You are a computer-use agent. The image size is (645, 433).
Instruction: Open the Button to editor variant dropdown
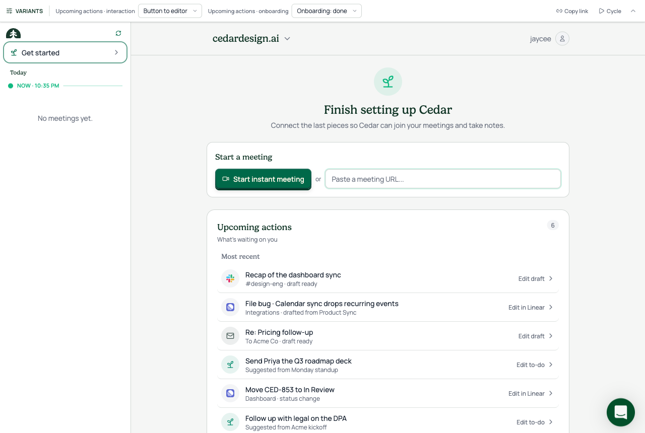170,11
